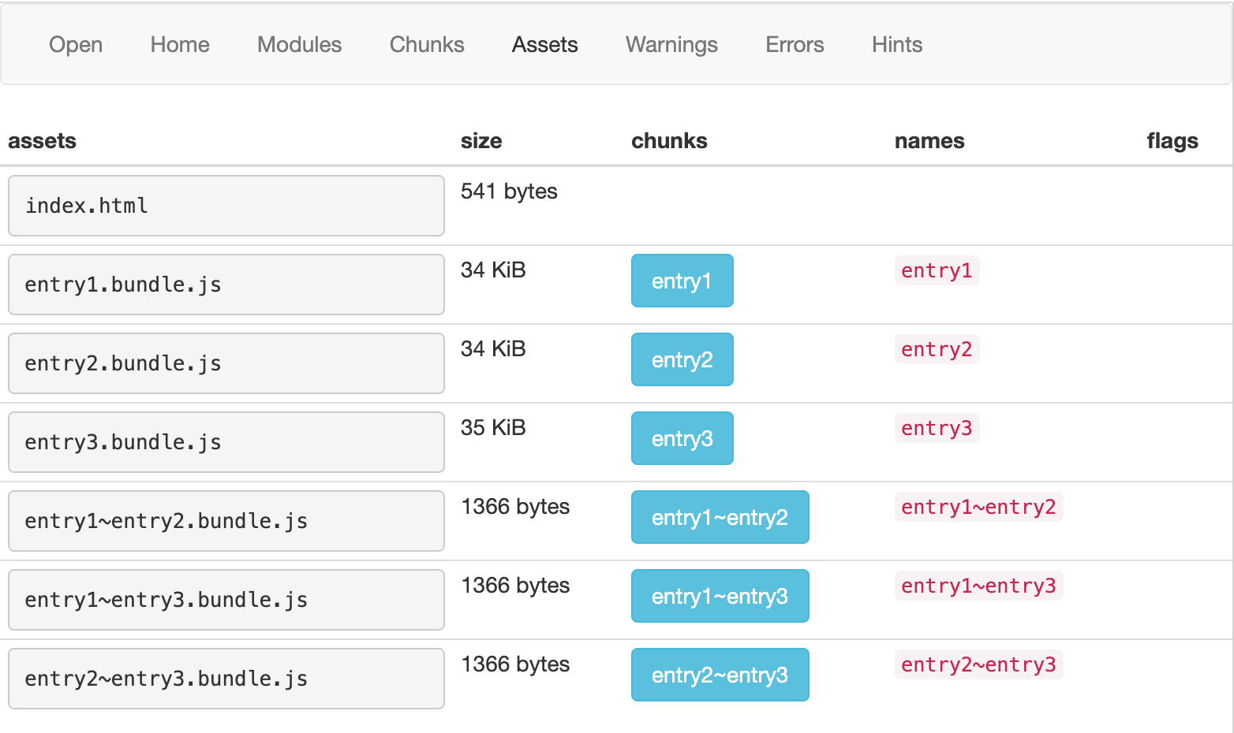Select the entry3 chunk button

[x=682, y=438]
